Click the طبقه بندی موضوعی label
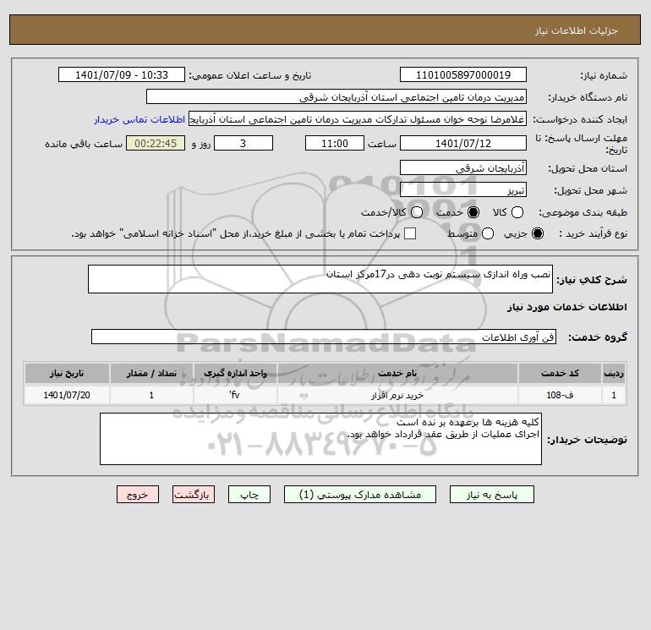This screenshot has width=651, height=630. pyautogui.click(x=583, y=212)
